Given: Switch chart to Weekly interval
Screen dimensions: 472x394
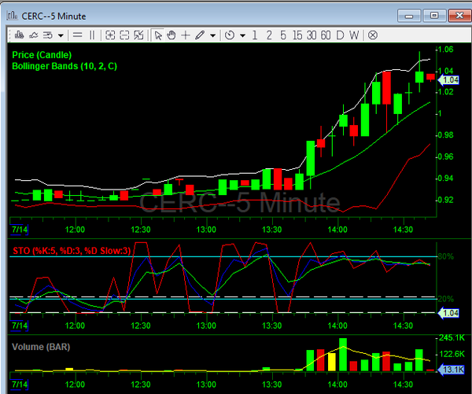Looking at the screenshot, I should [x=354, y=35].
